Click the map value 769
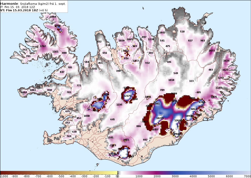251x178 pixels. click(69, 136)
